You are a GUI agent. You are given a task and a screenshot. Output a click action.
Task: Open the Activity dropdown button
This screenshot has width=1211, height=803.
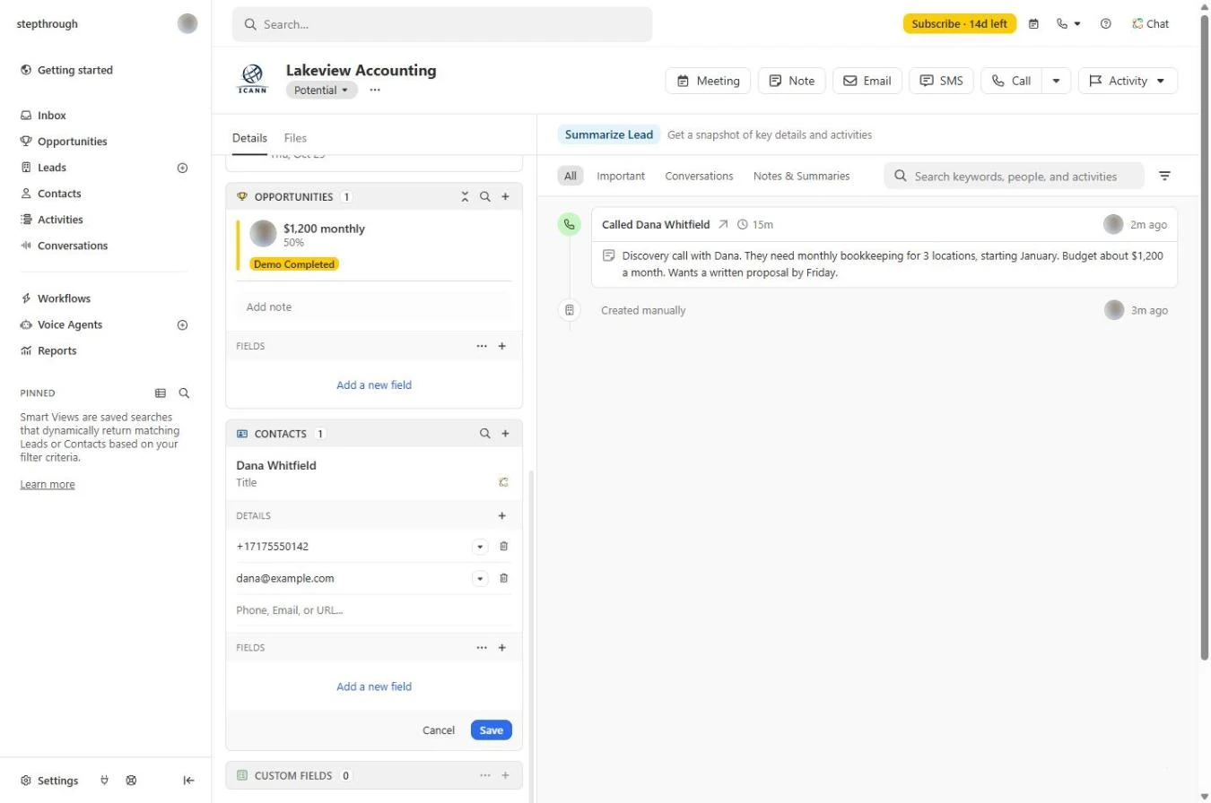pyautogui.click(x=1128, y=81)
